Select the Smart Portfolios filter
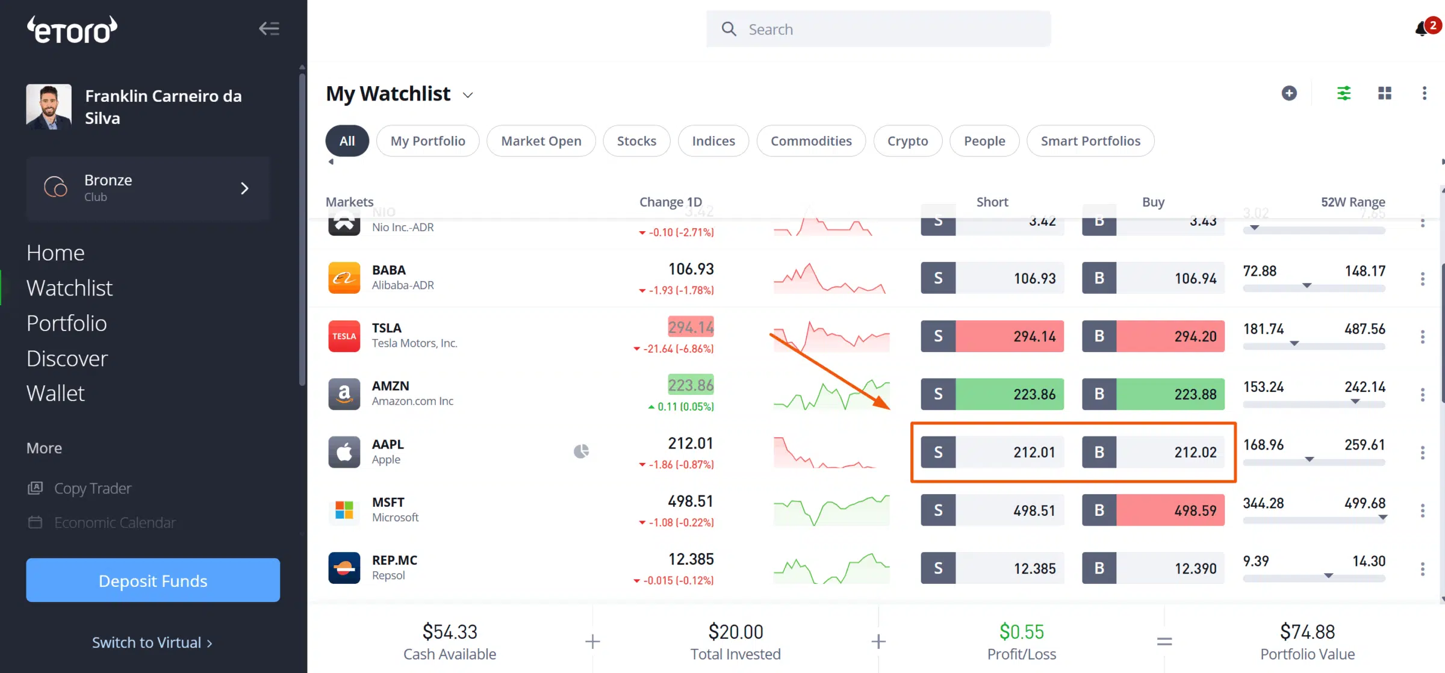This screenshot has width=1445, height=673. (1090, 141)
